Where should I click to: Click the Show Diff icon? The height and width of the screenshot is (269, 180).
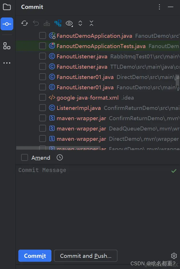tap(58, 23)
